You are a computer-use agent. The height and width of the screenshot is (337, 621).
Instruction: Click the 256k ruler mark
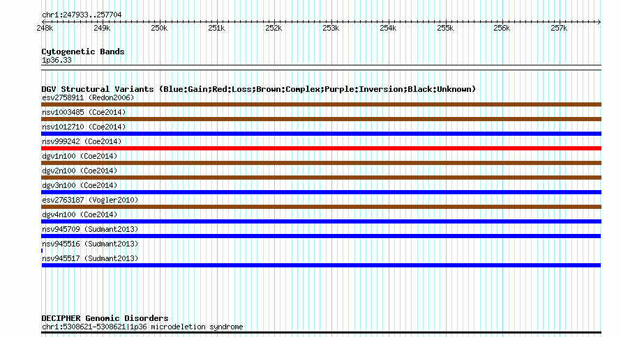(502, 29)
